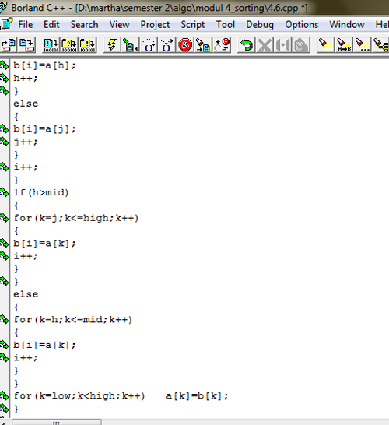Image resolution: width=389 pixels, height=425 pixels.
Task: Toggle gutter marker beside 'b[i]=a[j];'
Action: click(x=4, y=128)
